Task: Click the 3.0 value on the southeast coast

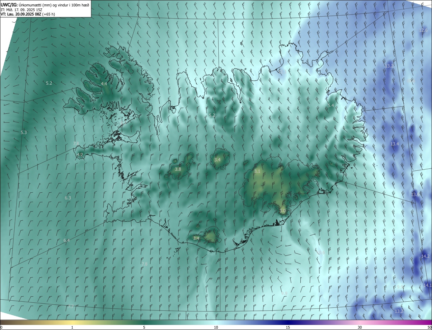Action: tap(283, 211)
